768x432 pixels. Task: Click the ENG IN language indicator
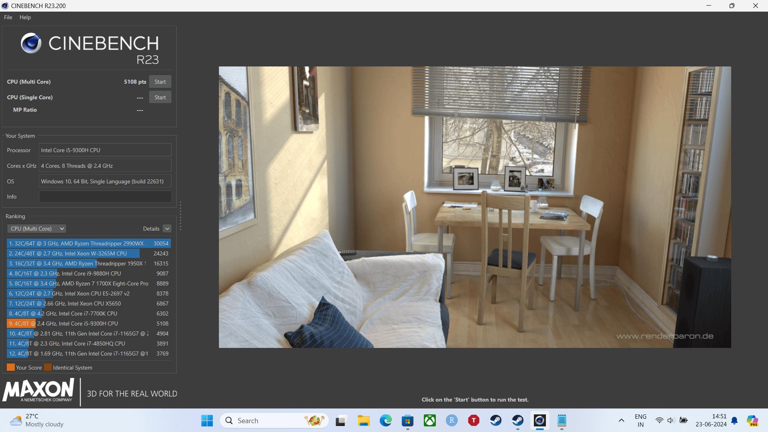pyautogui.click(x=640, y=420)
